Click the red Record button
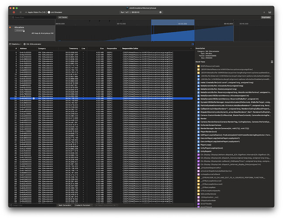The image size is (283, 219). pos(14,12)
